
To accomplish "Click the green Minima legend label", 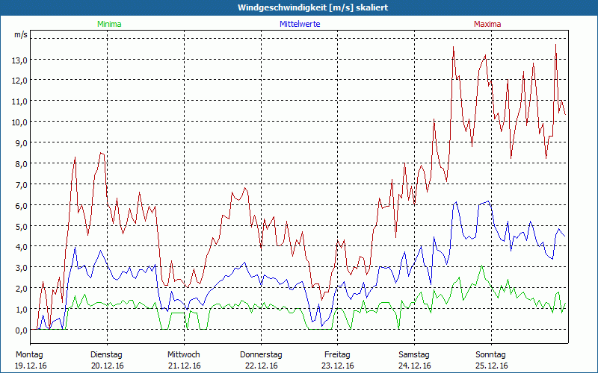I will pos(108,24).
